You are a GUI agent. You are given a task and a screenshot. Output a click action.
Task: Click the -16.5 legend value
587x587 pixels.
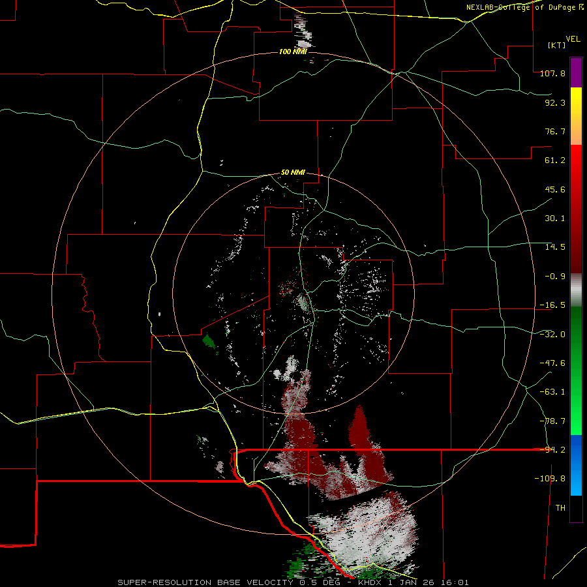tap(552, 305)
